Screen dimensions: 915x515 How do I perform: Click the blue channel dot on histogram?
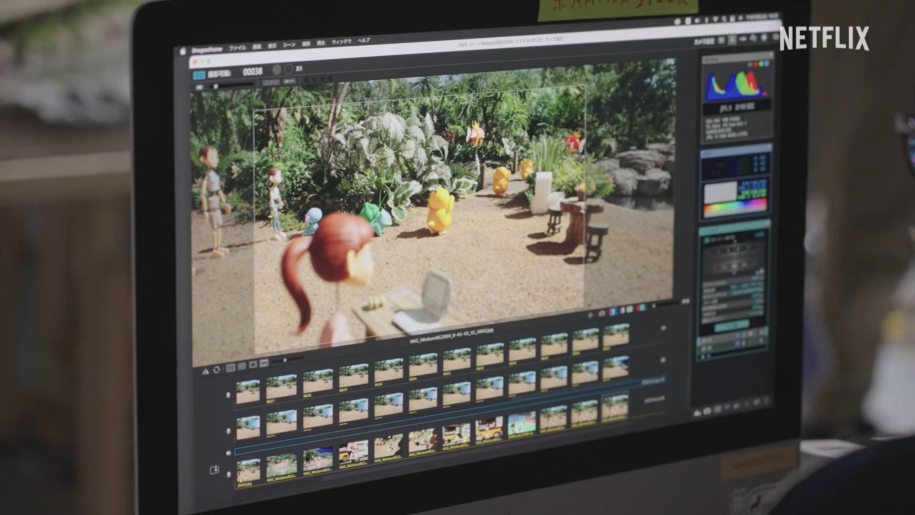[x=767, y=63]
